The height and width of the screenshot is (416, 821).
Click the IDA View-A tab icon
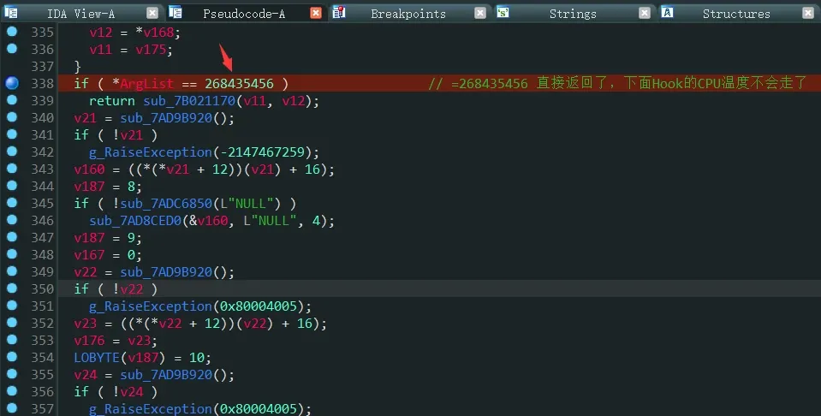coord(11,12)
